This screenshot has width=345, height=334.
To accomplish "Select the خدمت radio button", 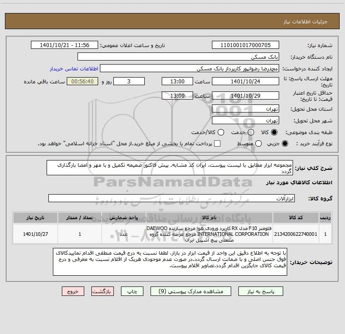I will coord(251,132).
